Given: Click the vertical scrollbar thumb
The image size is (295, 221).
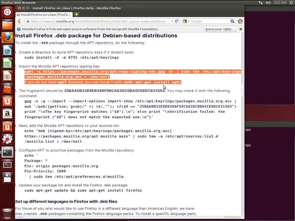Looking at the screenshot, I should click(x=243, y=90).
